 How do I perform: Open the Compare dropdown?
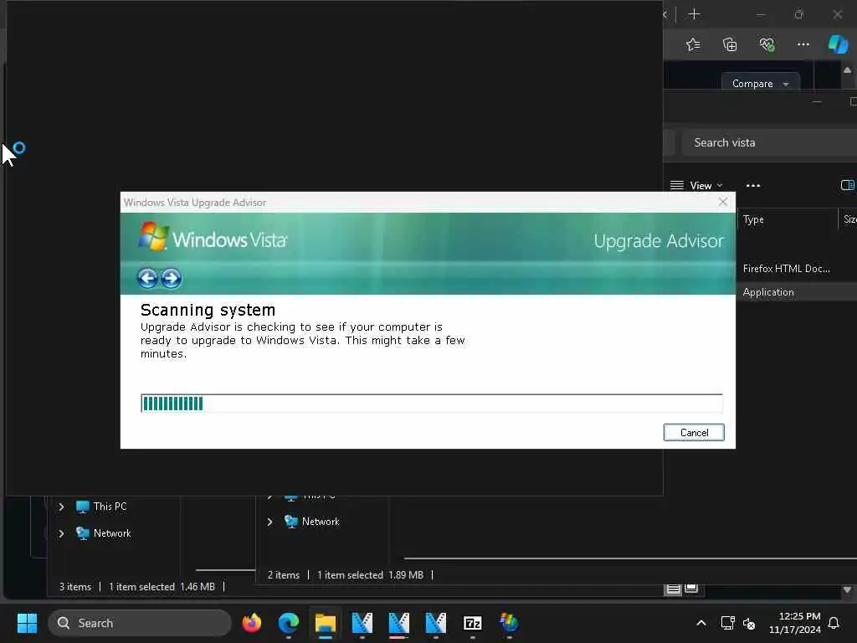(760, 84)
